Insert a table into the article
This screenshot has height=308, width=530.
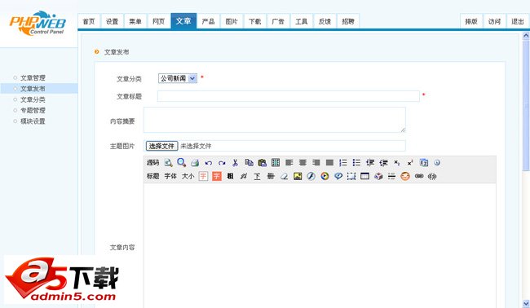pyautogui.click(x=364, y=176)
